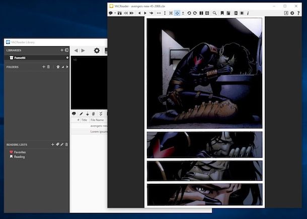Show the dictionary icon in toolbar

tap(236, 13)
